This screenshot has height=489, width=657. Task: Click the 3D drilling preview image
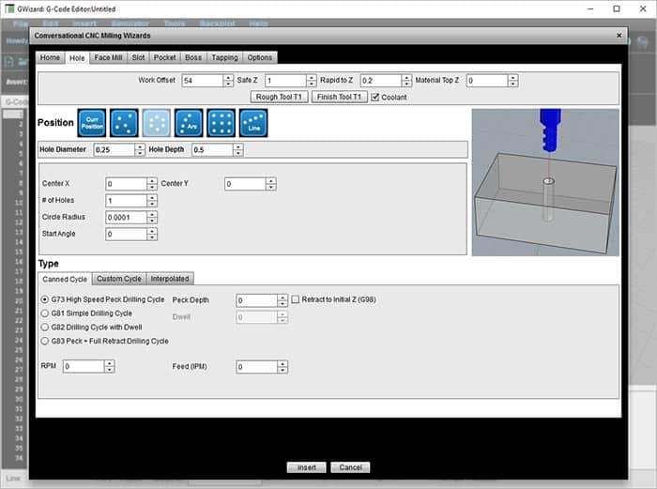(544, 181)
